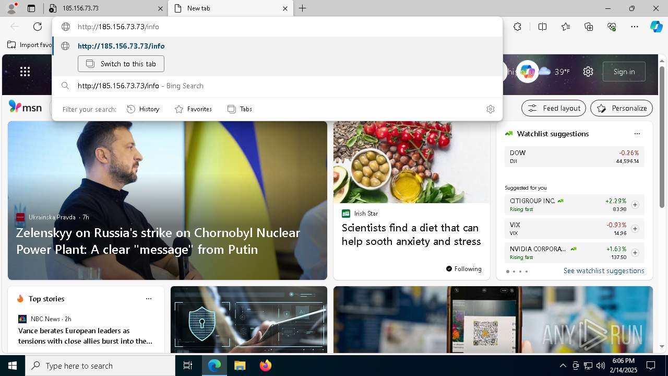This screenshot has height=376, width=668.
Task: Choose the Bing Search suggestion
Action: coord(277,86)
